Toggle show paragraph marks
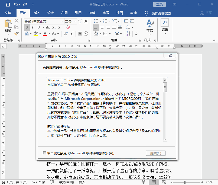Viewport: 218px width, 185px height. pyautogui.click(x=137, y=34)
